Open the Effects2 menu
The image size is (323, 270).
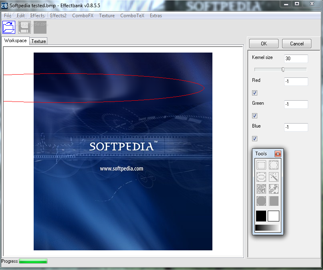coord(58,16)
